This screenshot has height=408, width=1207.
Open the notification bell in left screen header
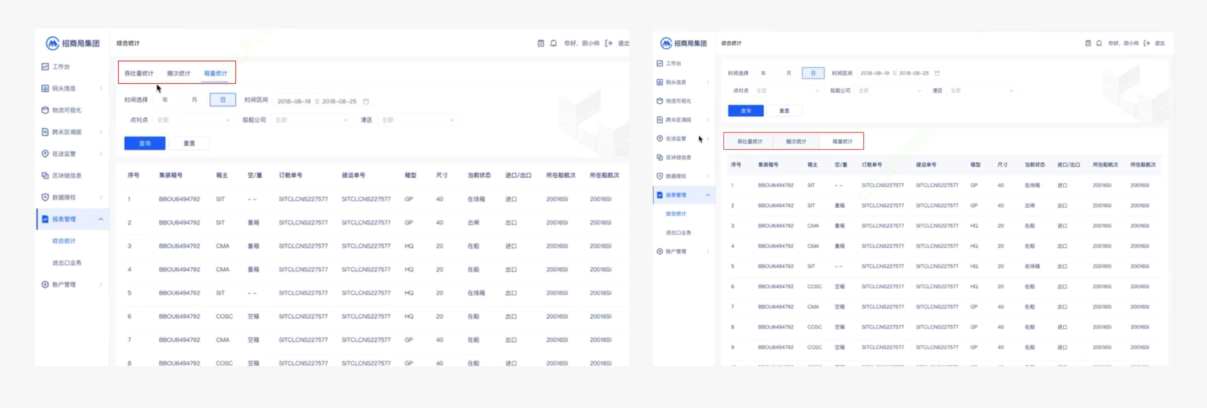coord(553,43)
